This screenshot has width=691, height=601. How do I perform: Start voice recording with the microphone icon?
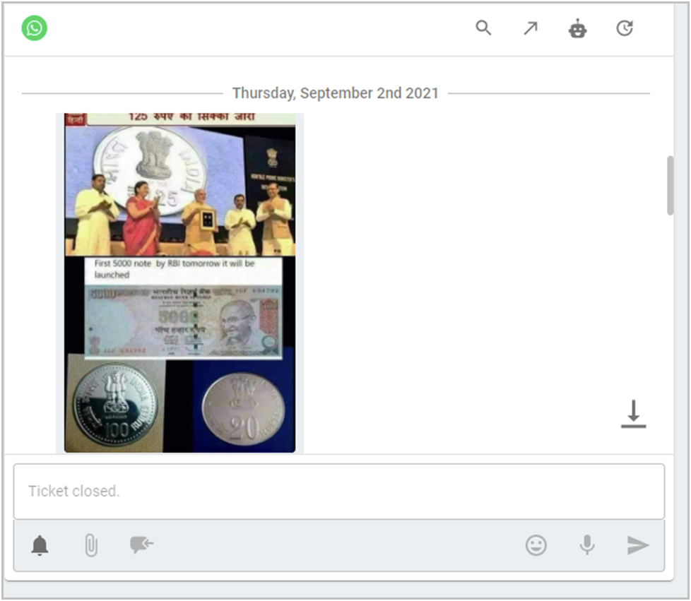586,545
